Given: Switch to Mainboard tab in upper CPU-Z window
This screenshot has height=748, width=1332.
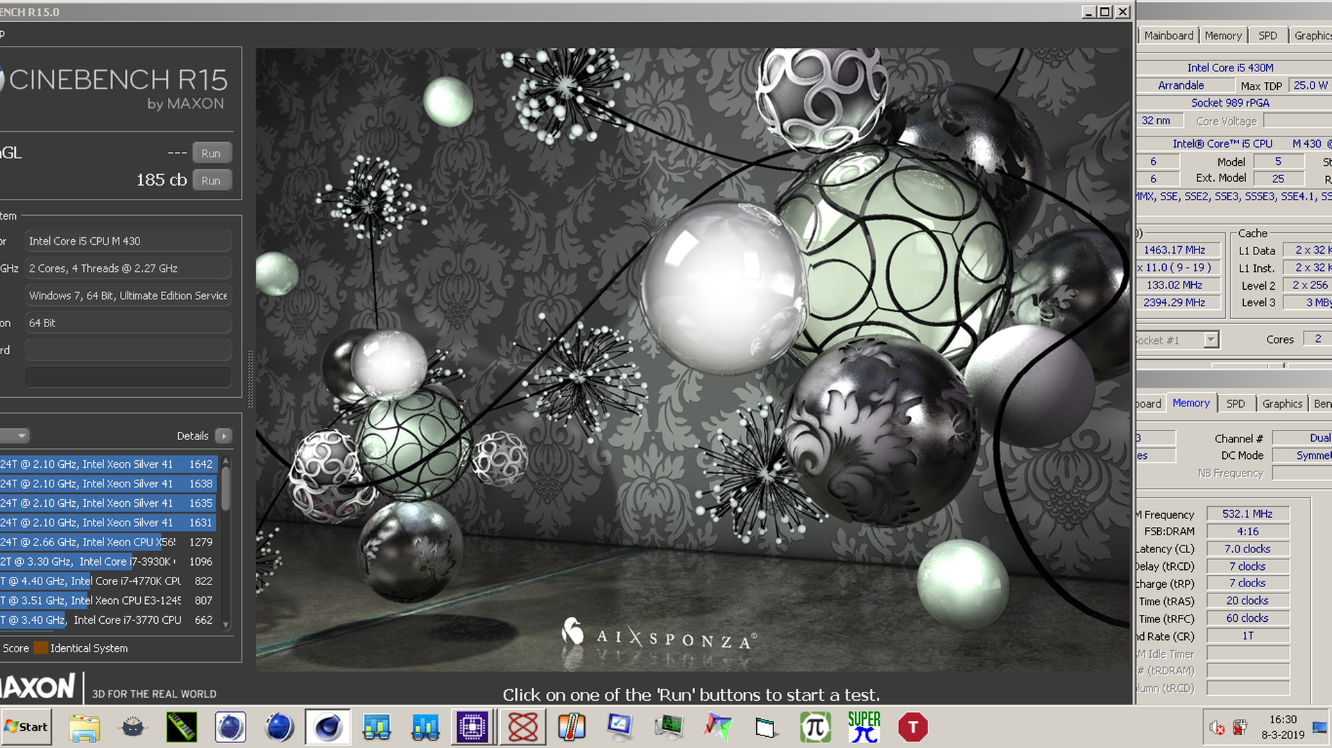Looking at the screenshot, I should point(1168,35).
